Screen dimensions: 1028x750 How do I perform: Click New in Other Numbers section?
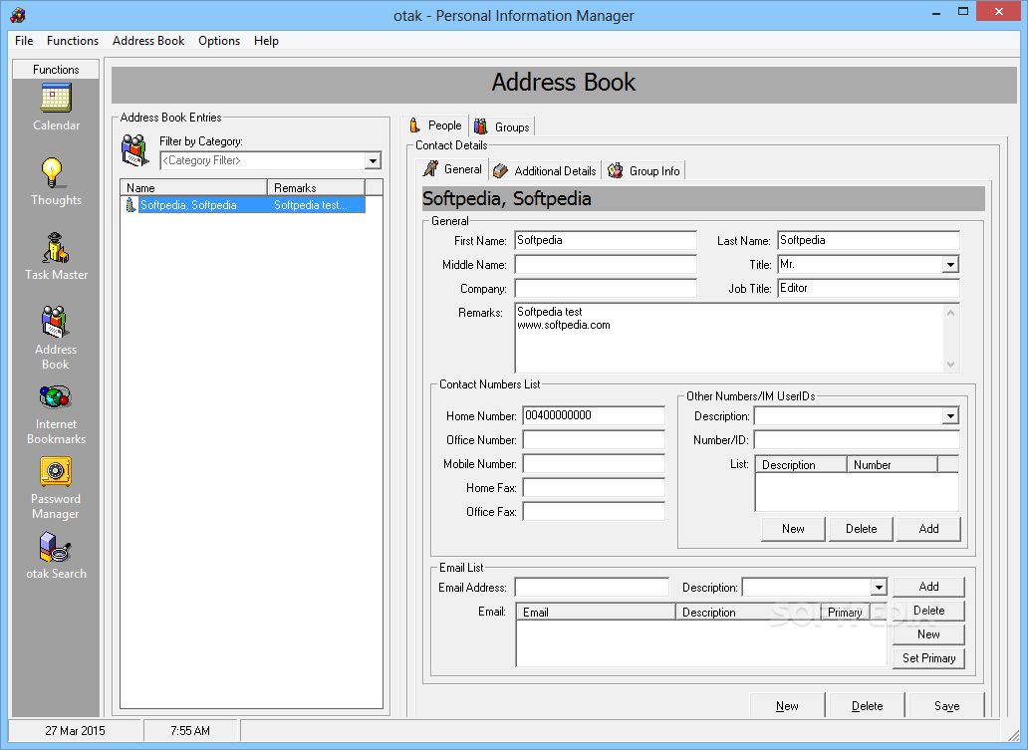point(793,529)
